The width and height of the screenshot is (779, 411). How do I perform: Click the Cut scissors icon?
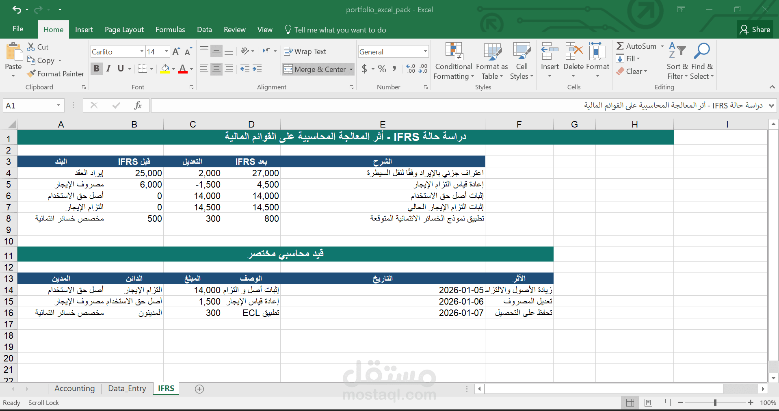point(31,47)
